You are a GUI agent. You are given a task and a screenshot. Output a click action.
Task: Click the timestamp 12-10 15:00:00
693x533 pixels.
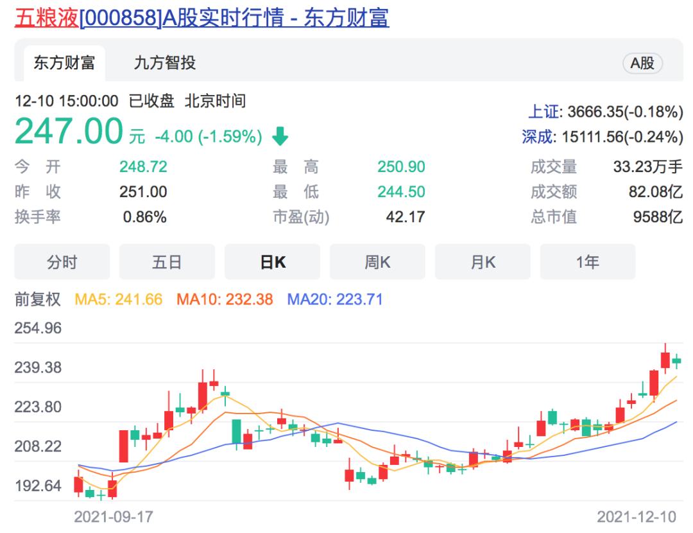pos(67,101)
